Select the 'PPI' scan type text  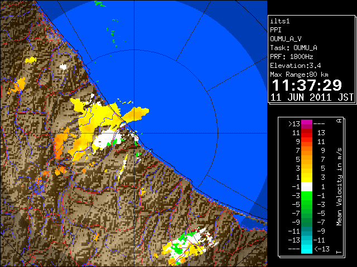(276, 30)
